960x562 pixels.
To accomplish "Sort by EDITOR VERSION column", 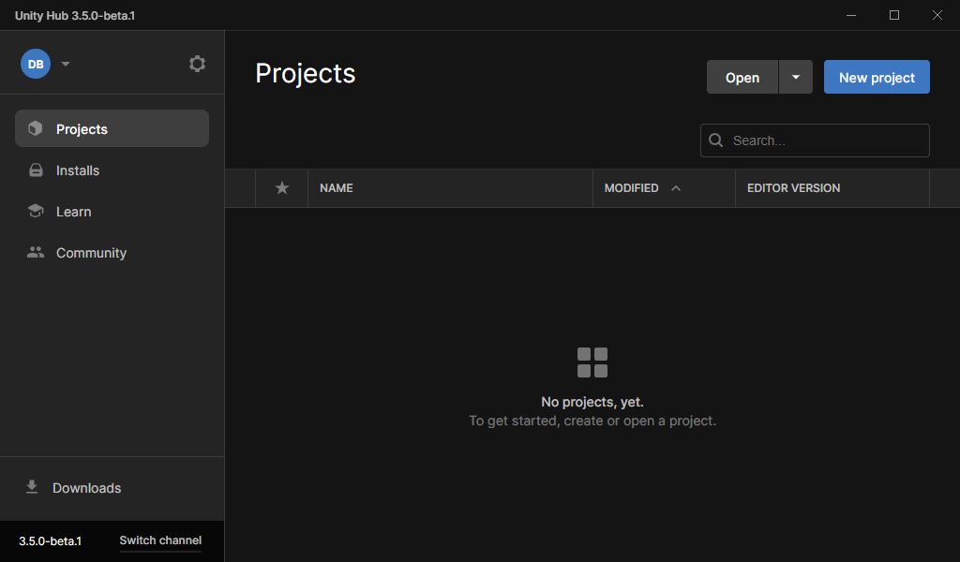I will [792, 187].
